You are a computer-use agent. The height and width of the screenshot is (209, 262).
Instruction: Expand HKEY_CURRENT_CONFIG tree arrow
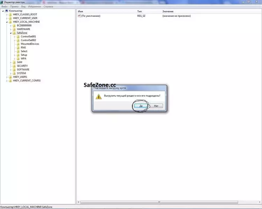click(7, 81)
